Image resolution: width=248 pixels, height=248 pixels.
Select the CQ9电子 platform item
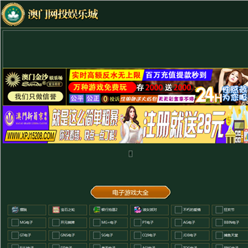click(x=149, y=236)
